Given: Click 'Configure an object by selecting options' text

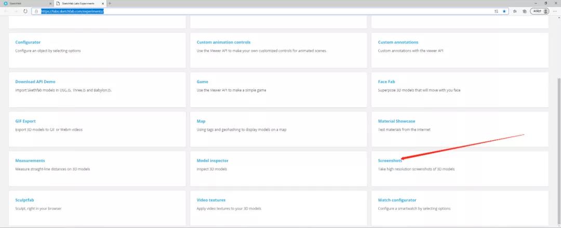Looking at the screenshot, I should 48,51.
